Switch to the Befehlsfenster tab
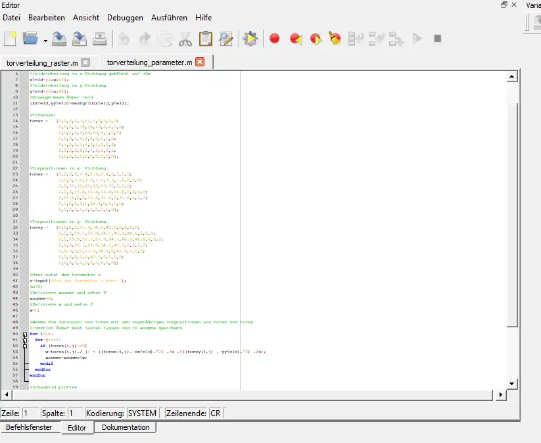Viewport: 541px width, 443px height. (x=29, y=427)
